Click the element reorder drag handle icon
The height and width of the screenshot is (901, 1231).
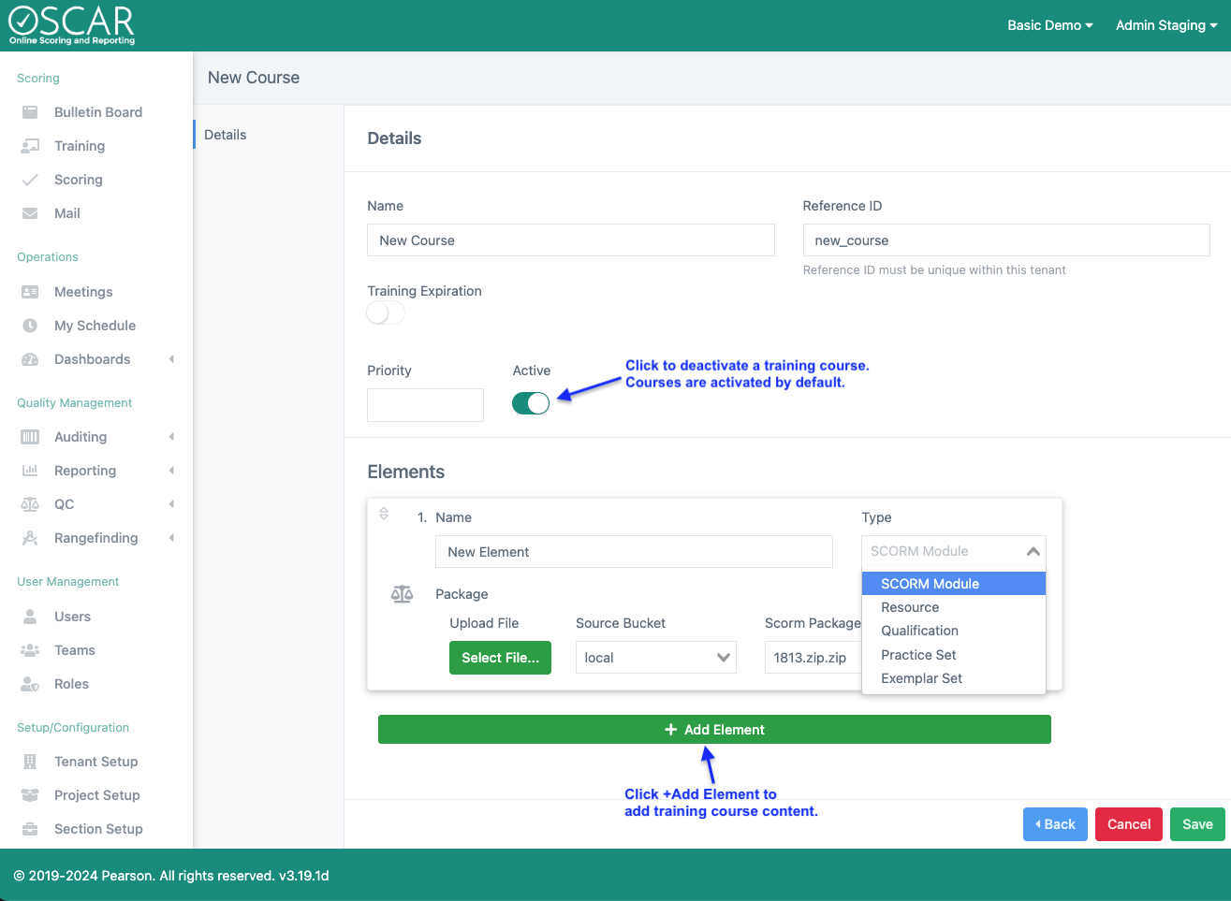(x=384, y=514)
